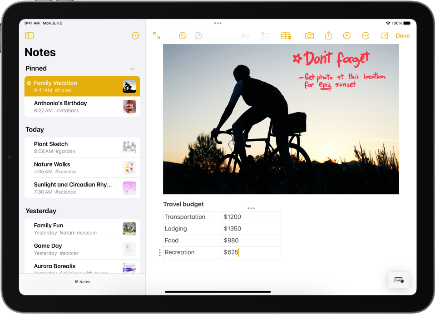Open the Aa text format options
This screenshot has height=314, width=435.
coord(245,36)
